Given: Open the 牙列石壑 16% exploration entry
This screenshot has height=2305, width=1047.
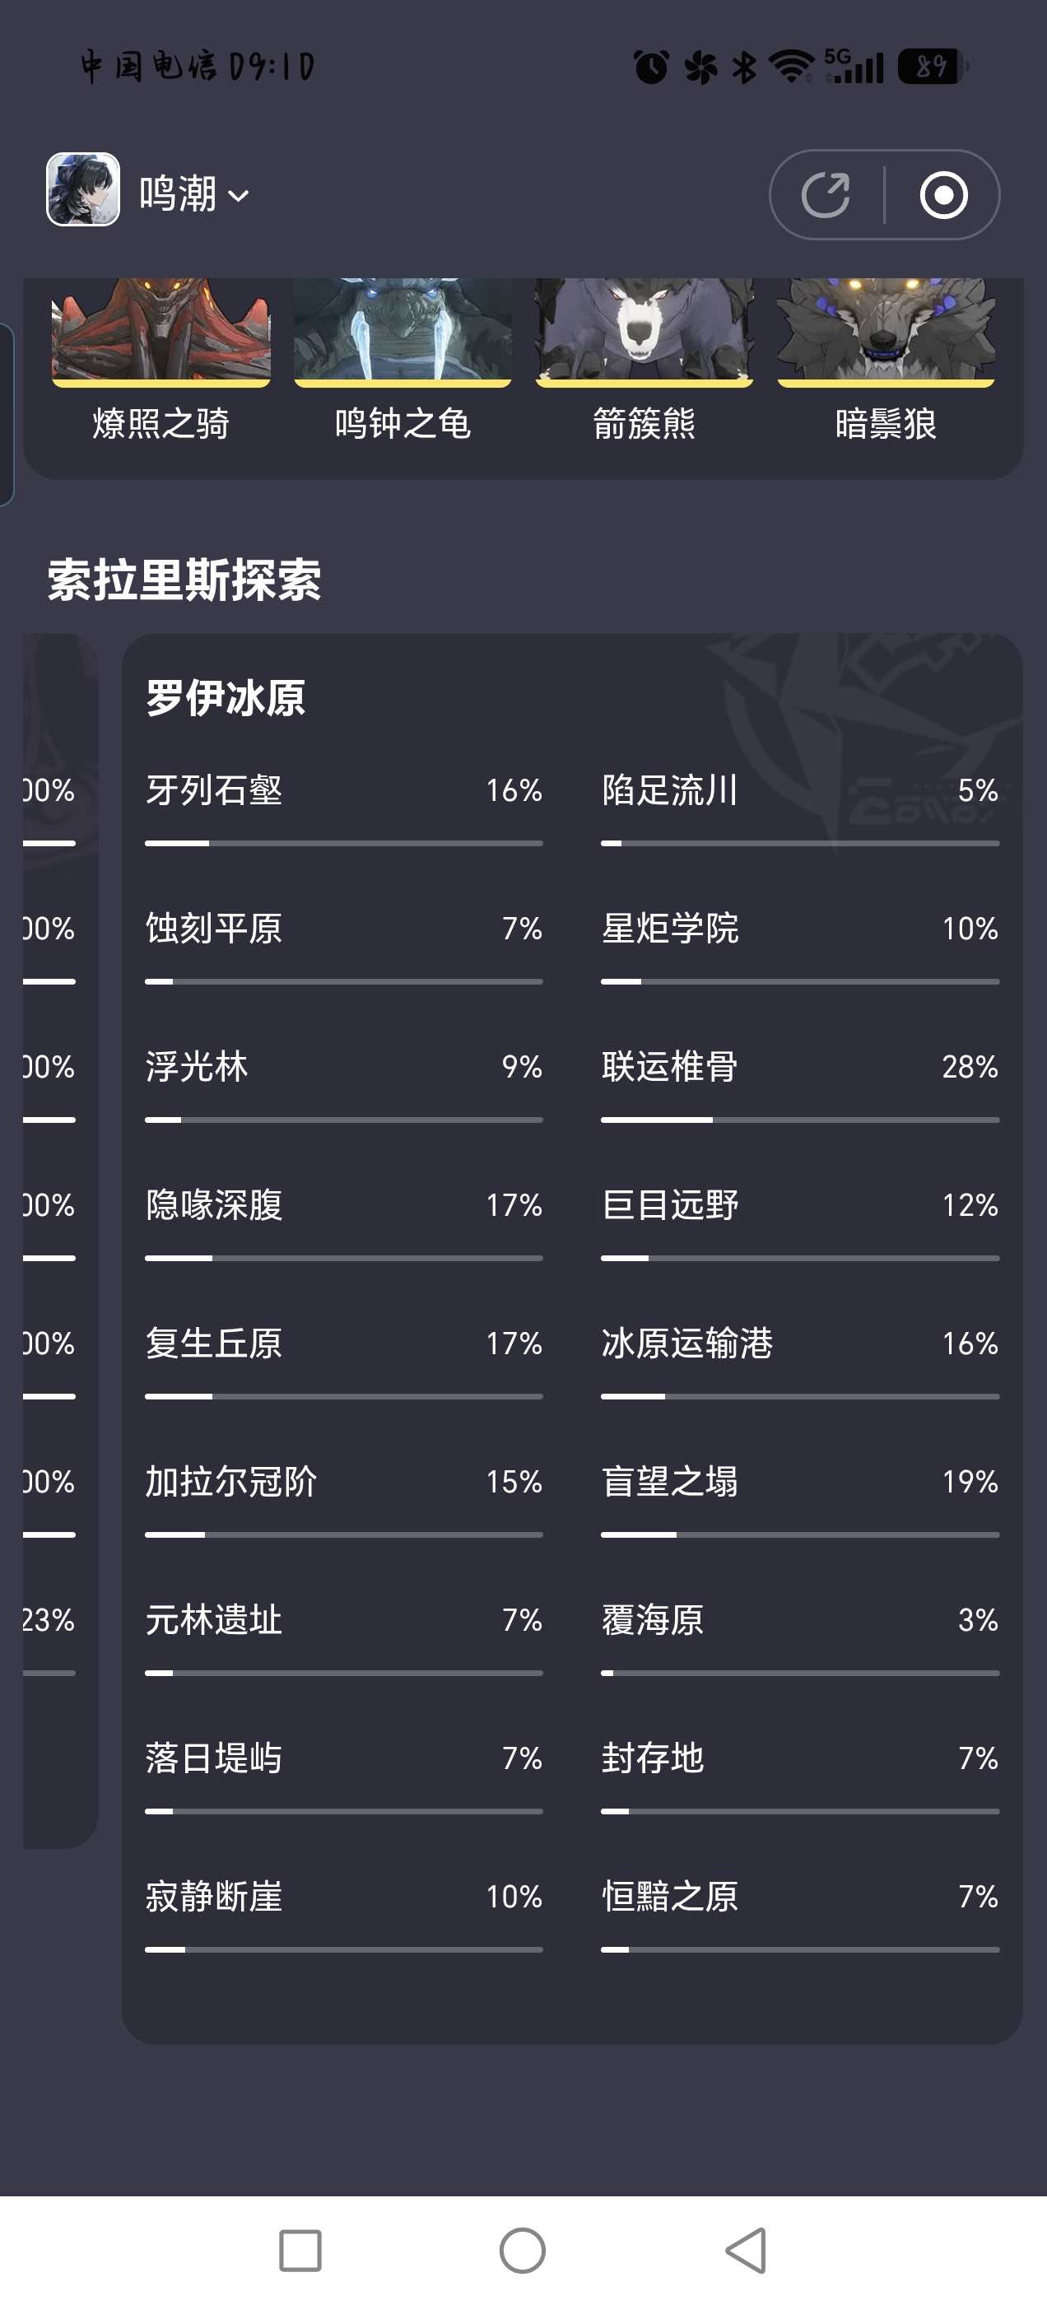Looking at the screenshot, I should [x=343, y=806].
